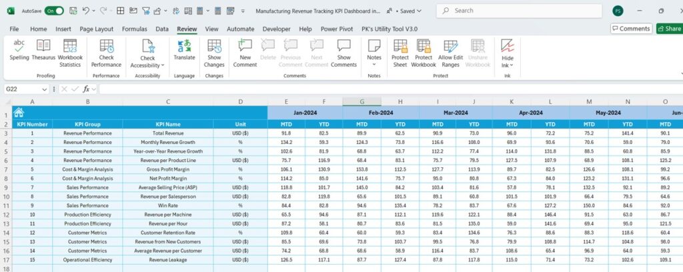Image resolution: width=683 pixels, height=272 pixels.
Task: Add a New Comment
Action: click(x=245, y=53)
